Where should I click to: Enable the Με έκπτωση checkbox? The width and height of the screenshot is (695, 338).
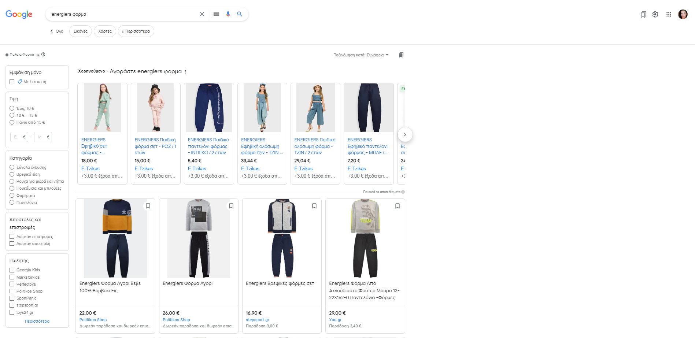(12, 82)
